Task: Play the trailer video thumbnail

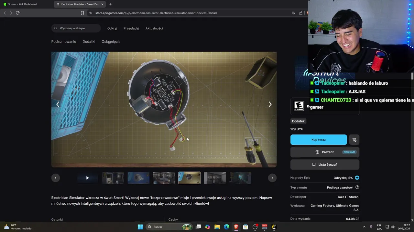Action: coord(87,178)
